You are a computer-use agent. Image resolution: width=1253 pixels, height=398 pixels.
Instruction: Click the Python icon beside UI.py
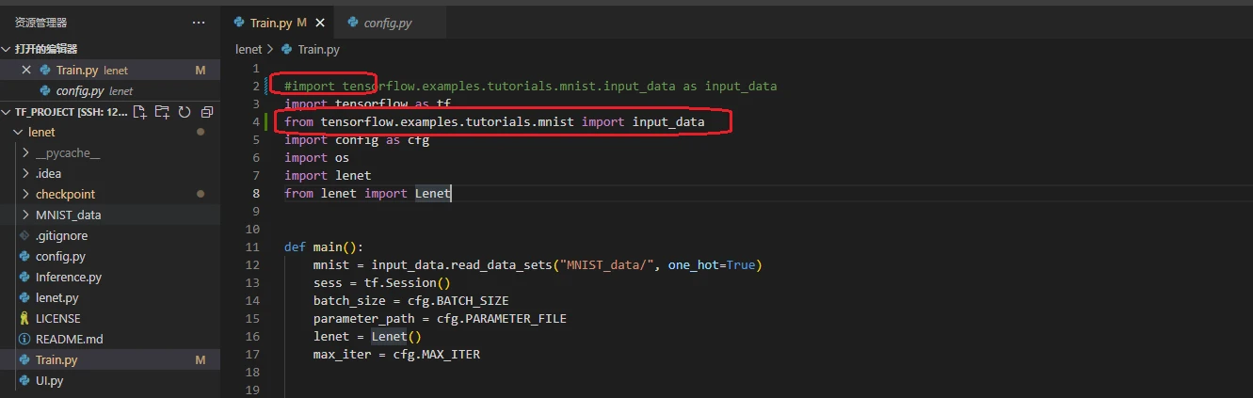point(24,381)
